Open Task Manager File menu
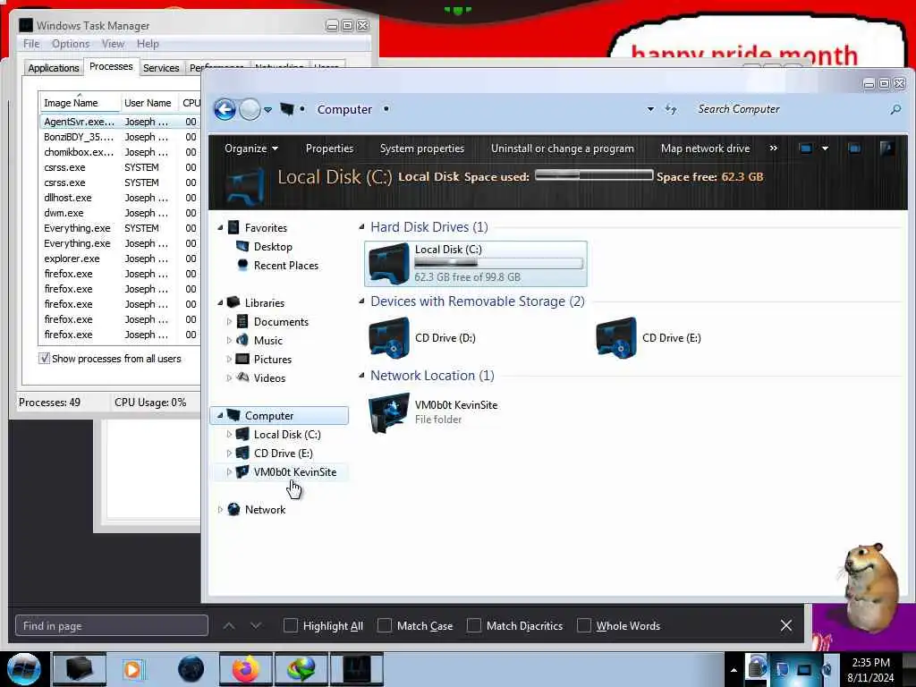 pos(31,44)
